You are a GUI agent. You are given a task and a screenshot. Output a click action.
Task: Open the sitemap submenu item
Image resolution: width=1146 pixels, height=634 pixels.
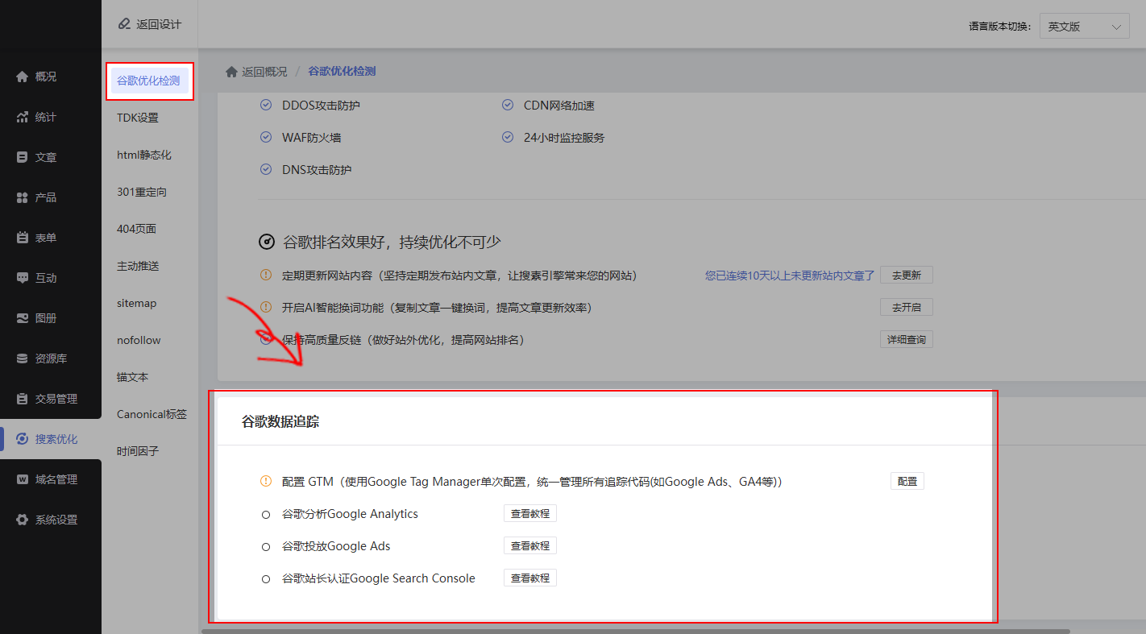click(137, 303)
